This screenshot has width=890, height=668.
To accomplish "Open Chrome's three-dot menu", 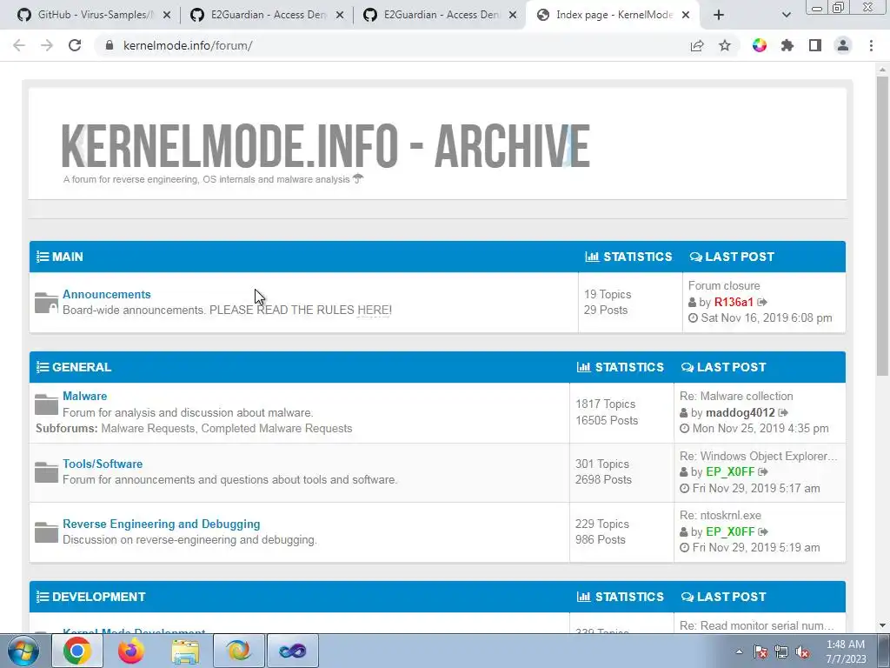I will point(871,45).
